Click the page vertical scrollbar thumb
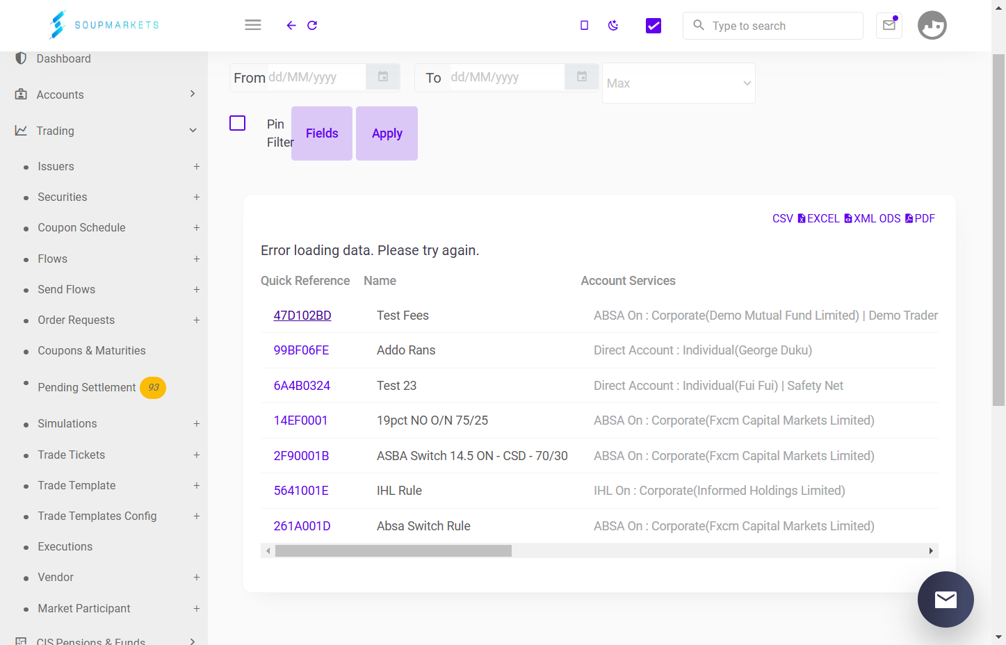Screen dimensions: 1006x645 pyautogui.click(x=999, y=229)
